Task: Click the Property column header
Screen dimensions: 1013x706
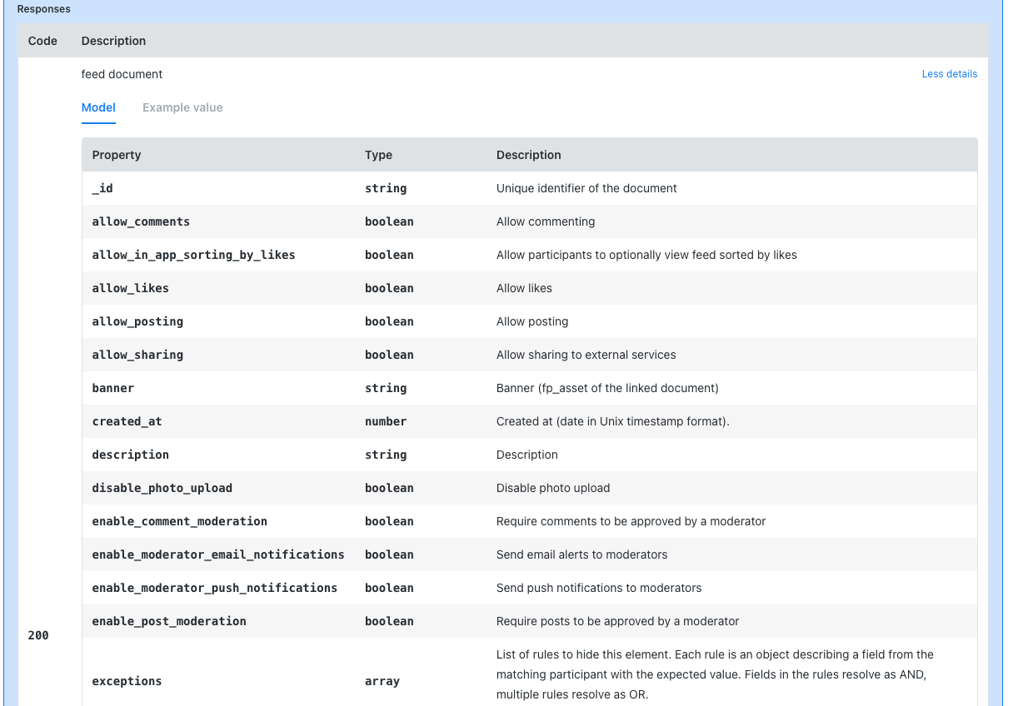Action: pyautogui.click(x=117, y=155)
